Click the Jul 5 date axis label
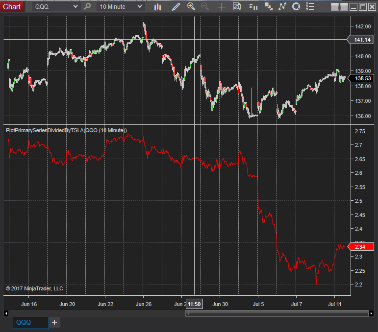378x332 pixels. [x=258, y=304]
